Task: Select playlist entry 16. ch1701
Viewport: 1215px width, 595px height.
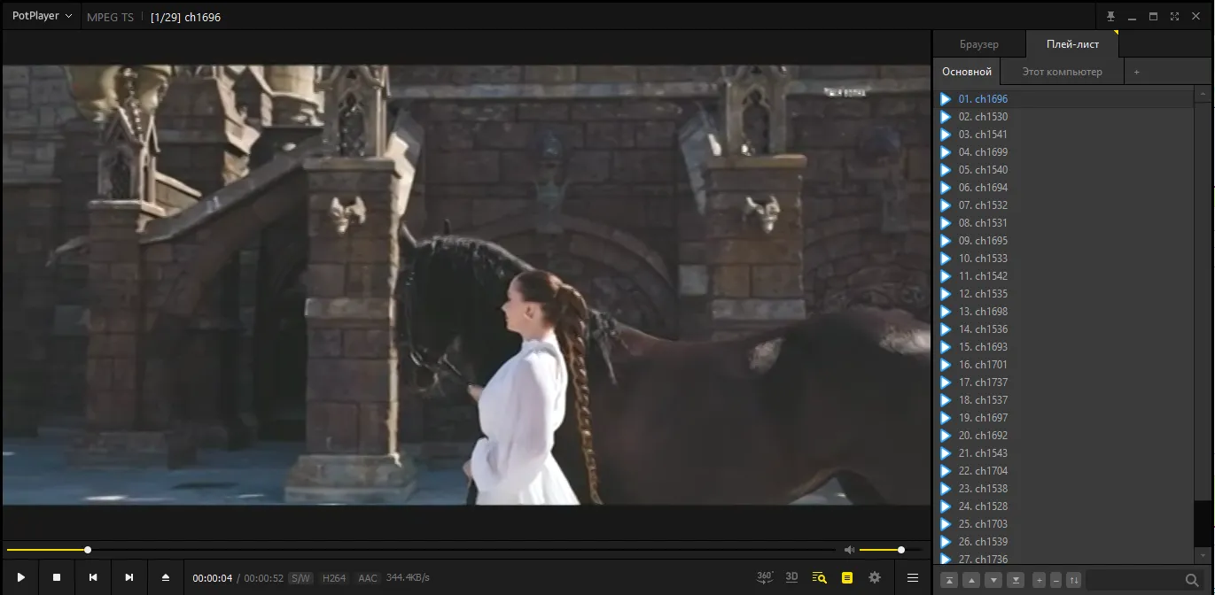Action: [1065, 365]
